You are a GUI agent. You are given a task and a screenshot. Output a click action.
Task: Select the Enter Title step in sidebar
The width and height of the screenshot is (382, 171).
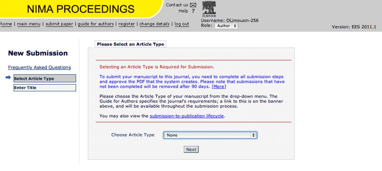click(44, 88)
